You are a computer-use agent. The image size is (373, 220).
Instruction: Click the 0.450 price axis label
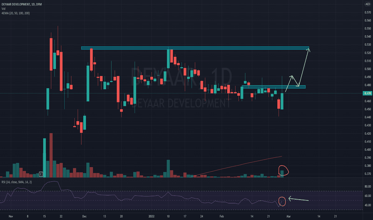pyautogui.click(x=368, y=110)
